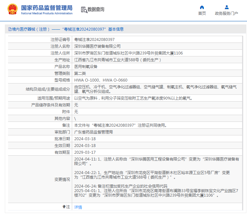The height and width of the screenshot is (214, 247).
Task: Click the 产品储存条件及有效期 label
Action: (51, 105)
